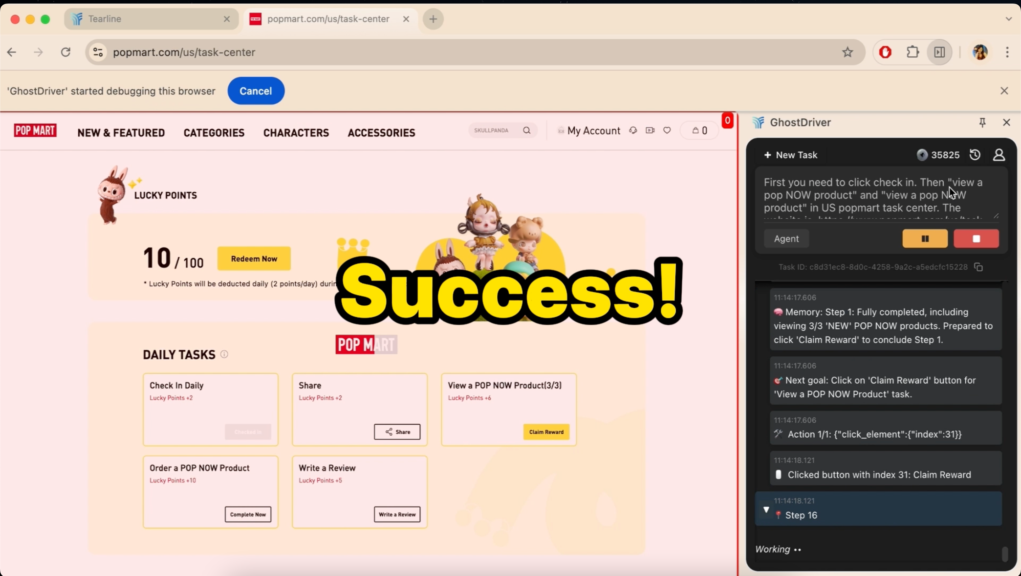The width and height of the screenshot is (1021, 576).
Task: Click the 'Lucky Points +10' label
Action: 172,480
